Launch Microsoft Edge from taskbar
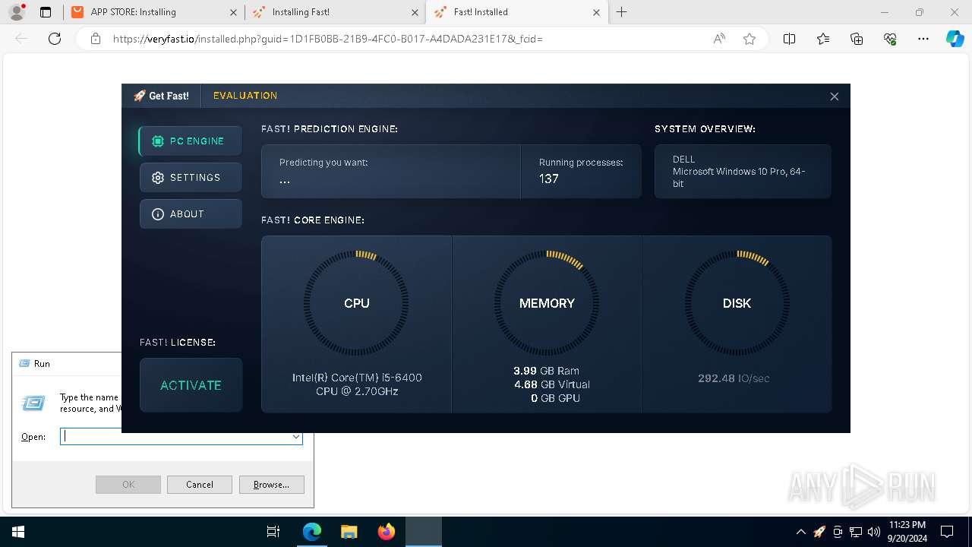 coord(312,532)
